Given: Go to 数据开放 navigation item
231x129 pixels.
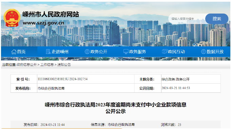Looking at the screenshot, I should coord(212,51).
